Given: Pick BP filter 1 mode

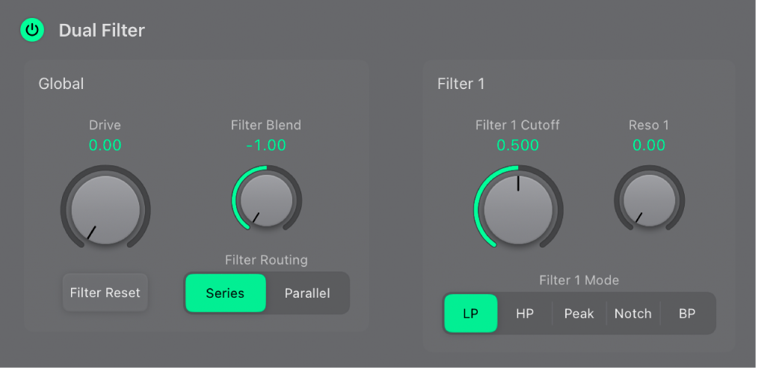Looking at the screenshot, I should point(686,313).
